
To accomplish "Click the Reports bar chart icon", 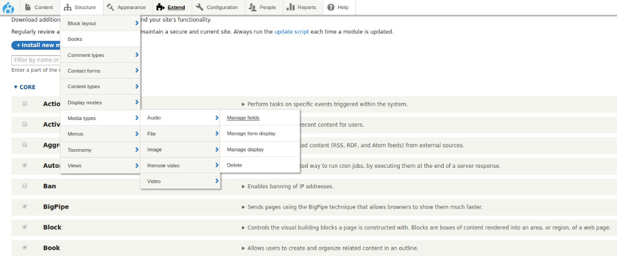I will [291, 7].
